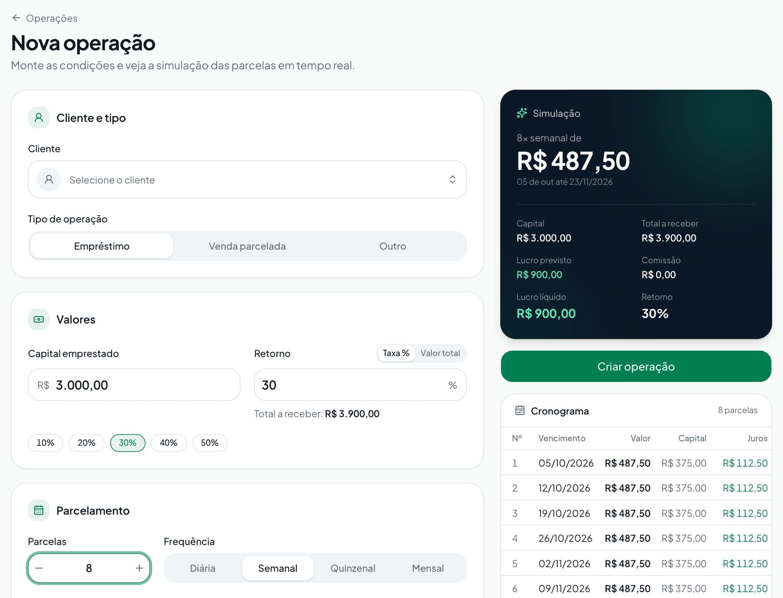Switch Retorno mode to Valor total
Viewport: 783px width, 598px height.
tap(440, 353)
